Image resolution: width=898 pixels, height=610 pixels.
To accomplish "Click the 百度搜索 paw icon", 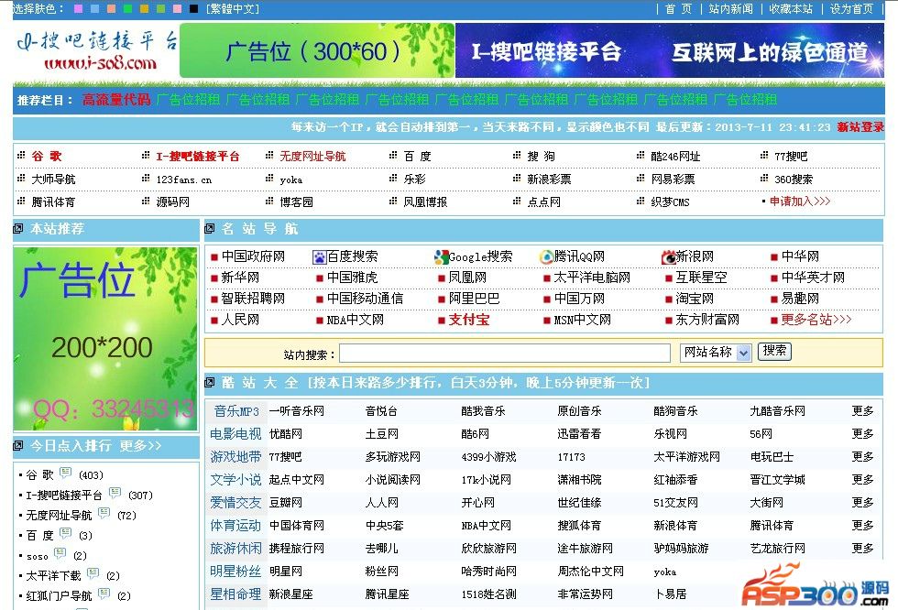I will click(x=319, y=257).
